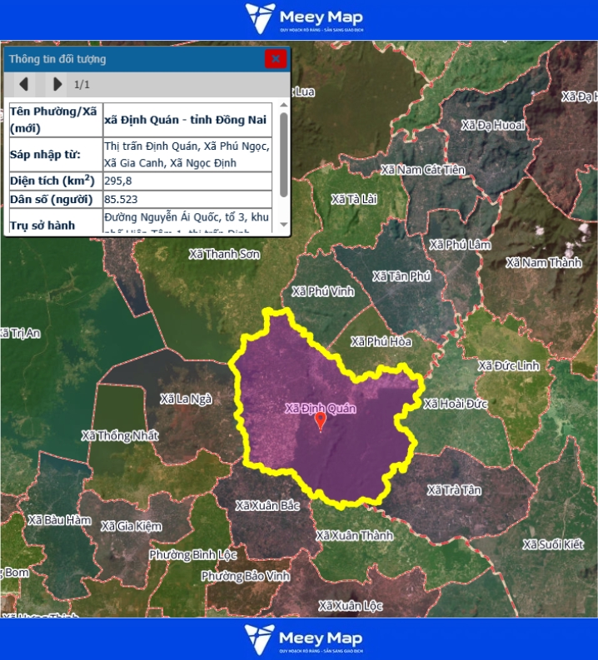The image size is (598, 660).
Task: Go to previous object with left arrow
Action: (24, 84)
